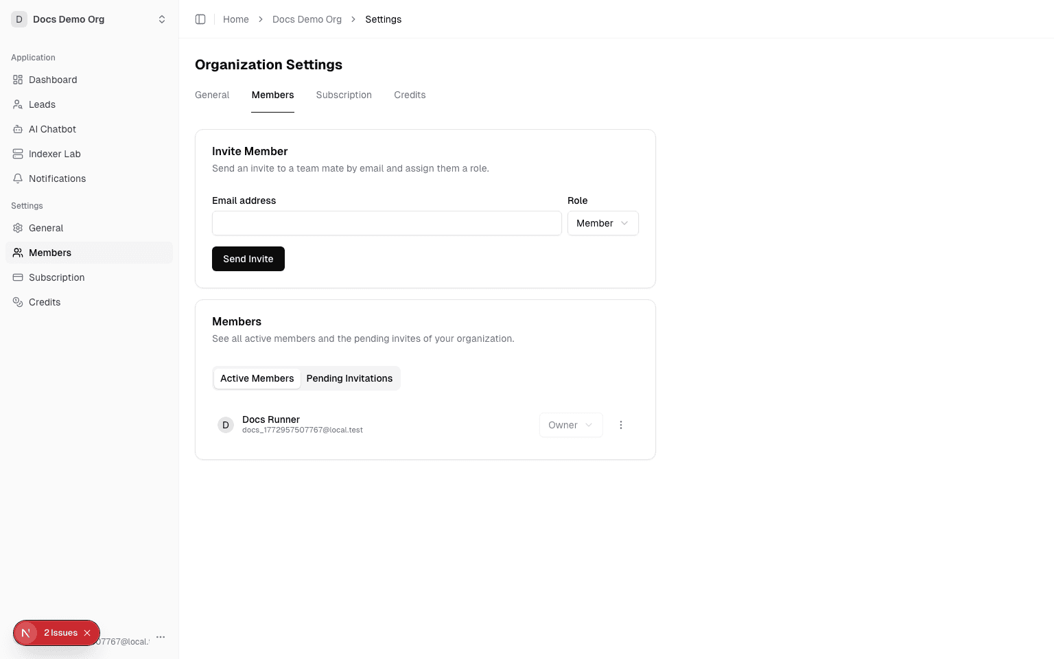Switch to Pending Invitations view
Screen dimensions: 1054x659
point(349,378)
